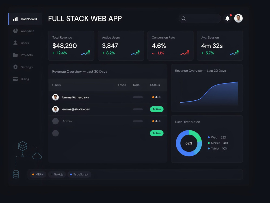Click the Admin row label
270x203 pixels.
[67, 121]
